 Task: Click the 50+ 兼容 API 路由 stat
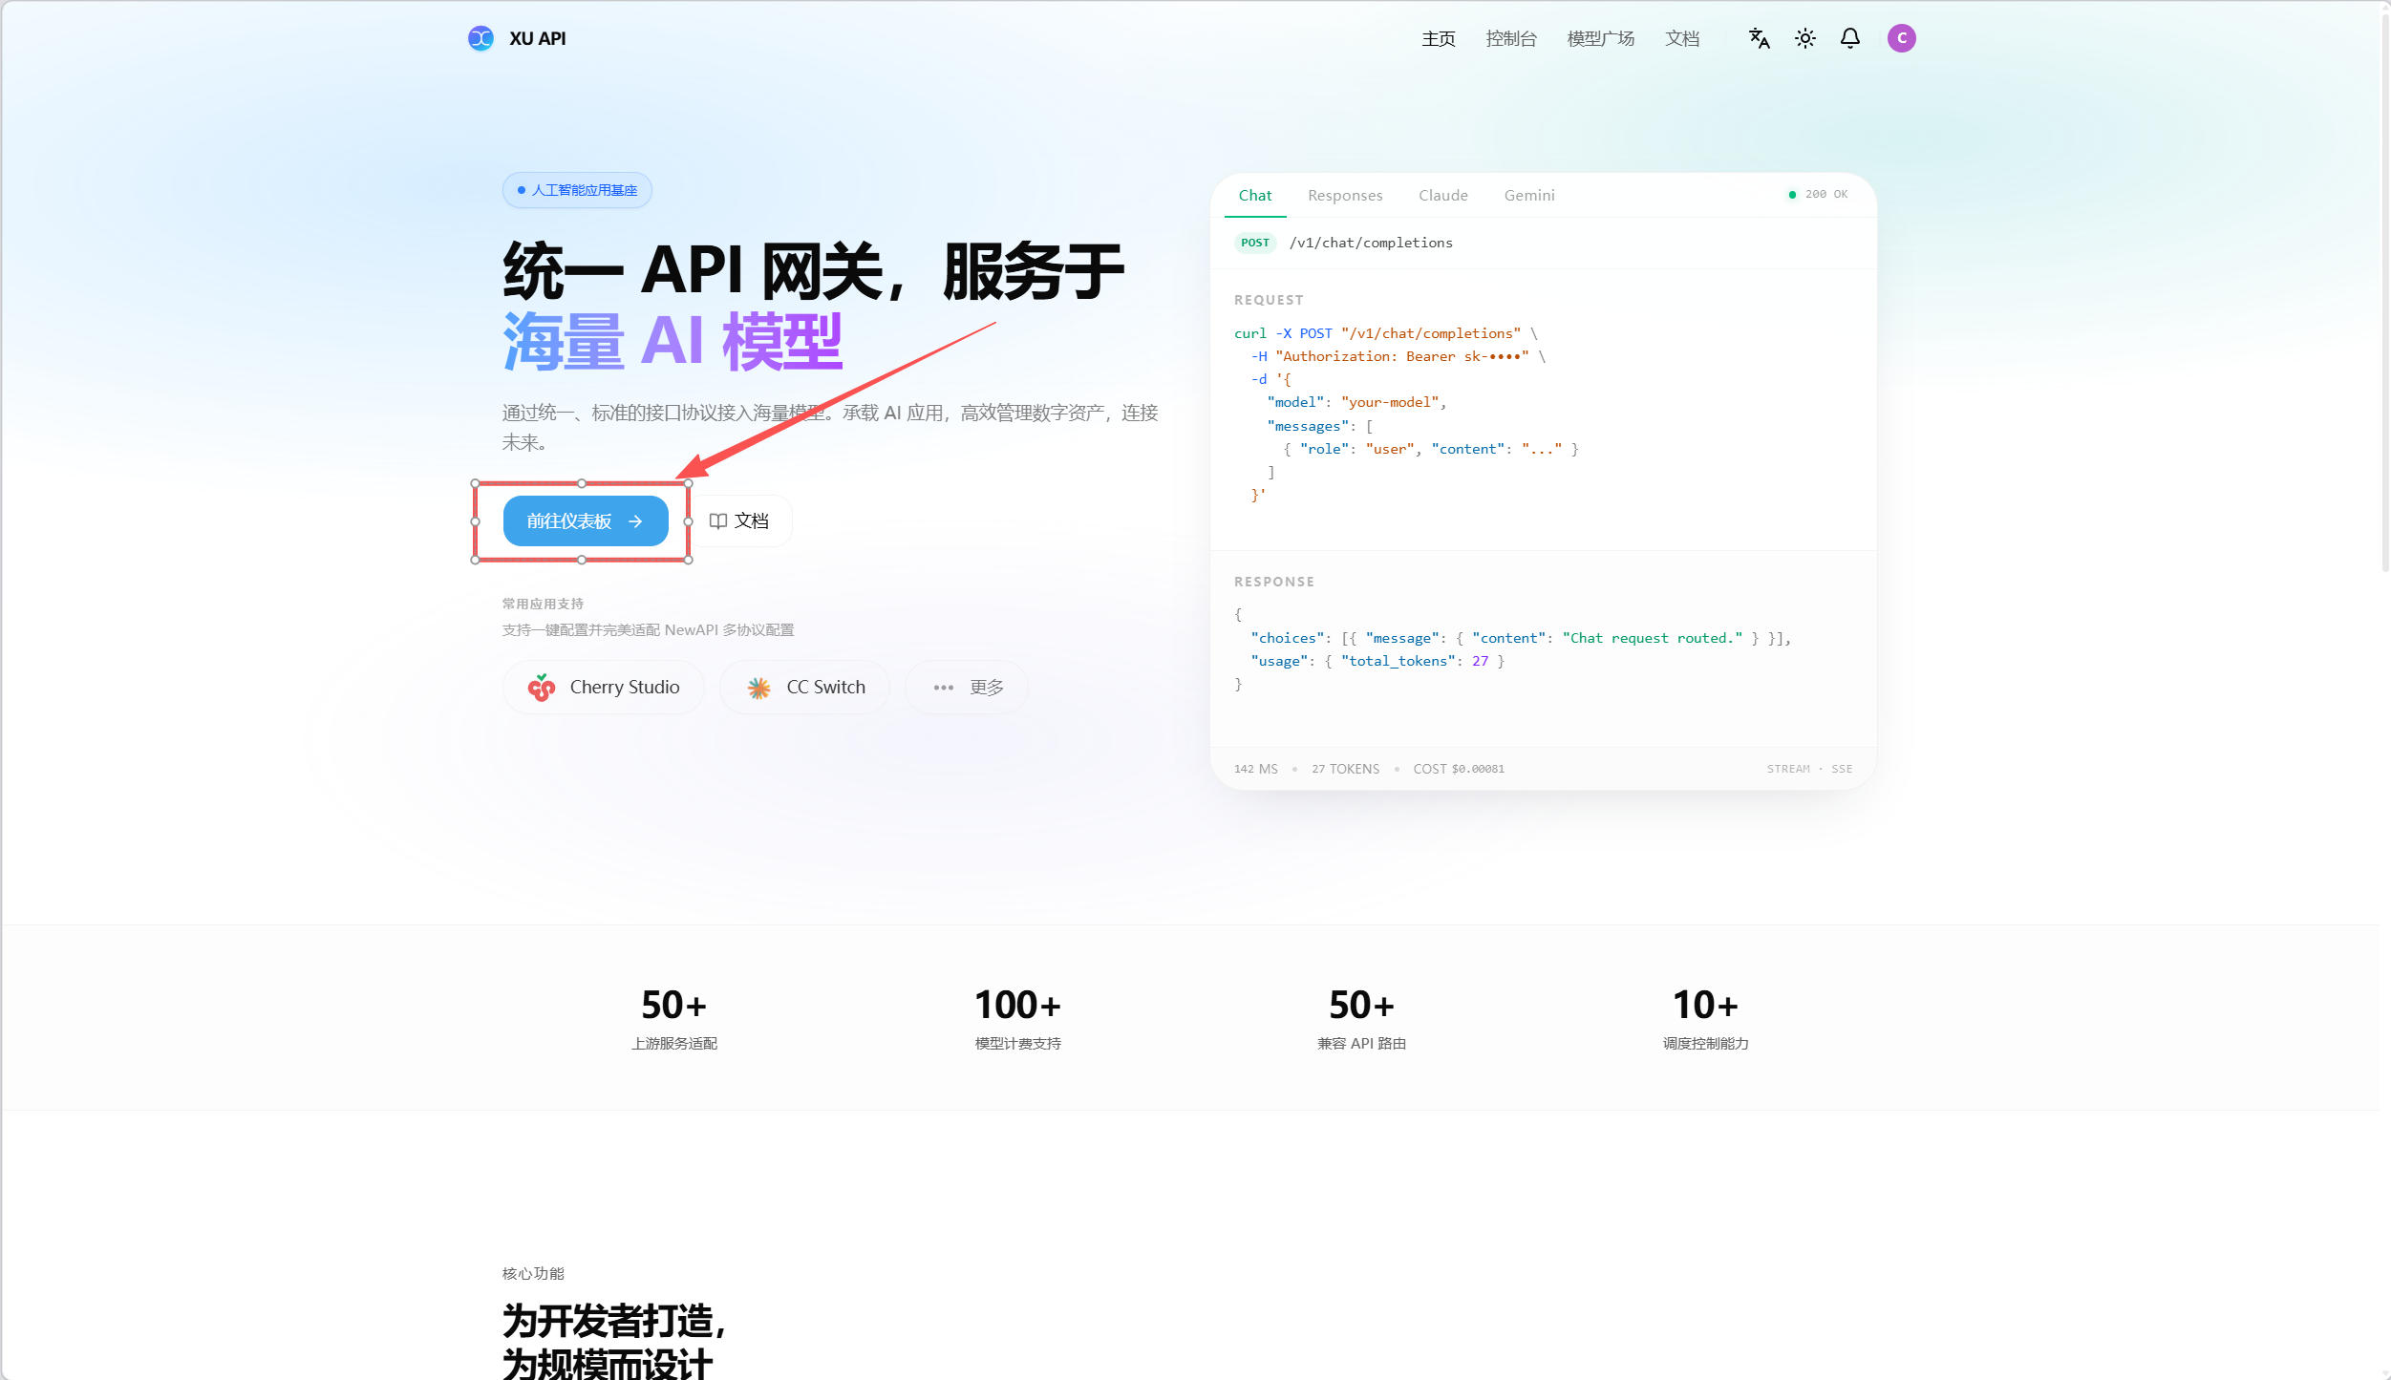pyautogui.click(x=1361, y=1018)
